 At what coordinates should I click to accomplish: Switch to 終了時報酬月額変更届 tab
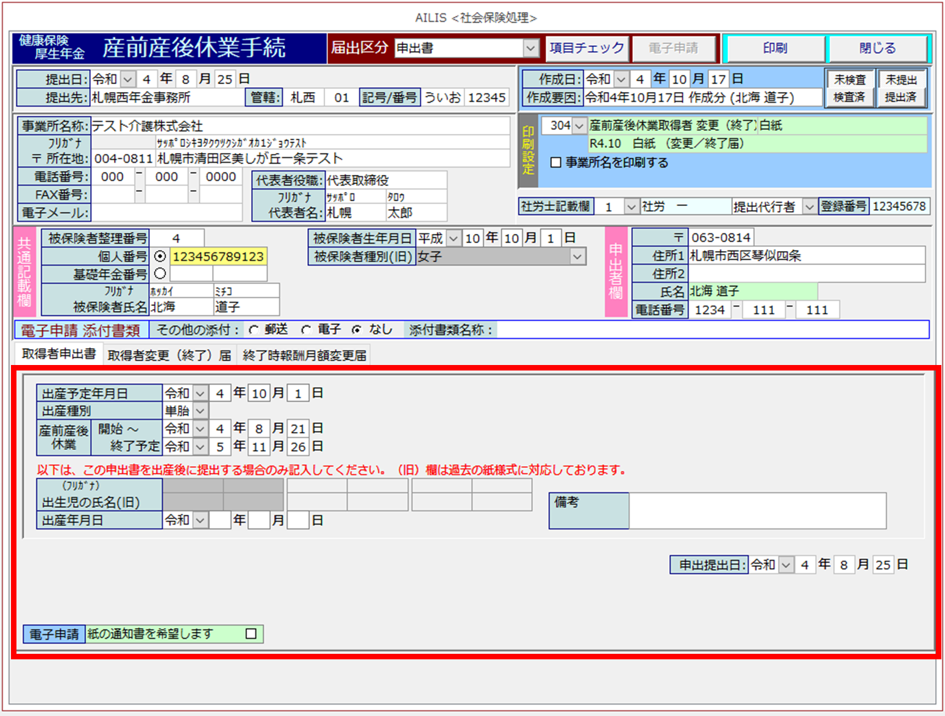pos(304,355)
